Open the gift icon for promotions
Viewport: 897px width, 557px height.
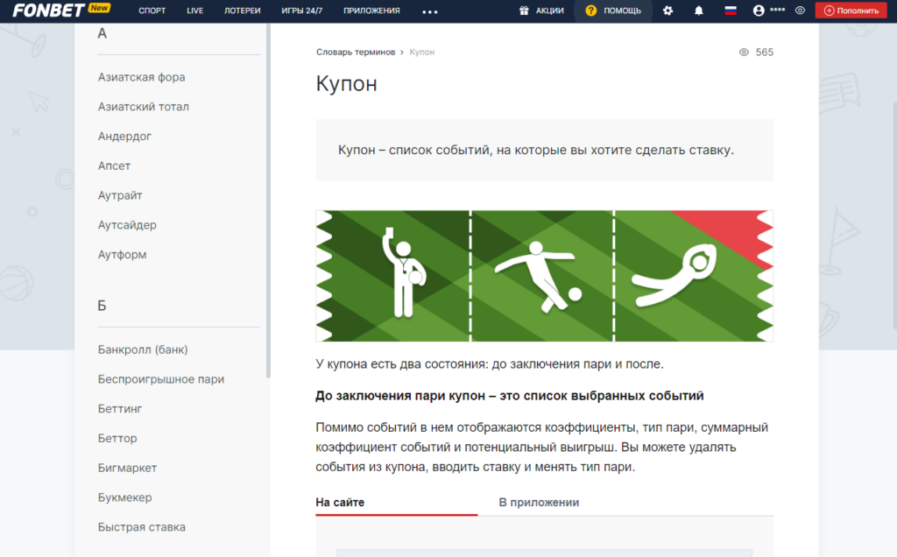click(x=524, y=11)
